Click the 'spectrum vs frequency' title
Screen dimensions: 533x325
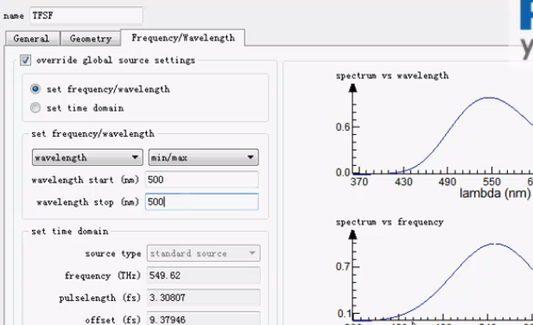pos(390,222)
